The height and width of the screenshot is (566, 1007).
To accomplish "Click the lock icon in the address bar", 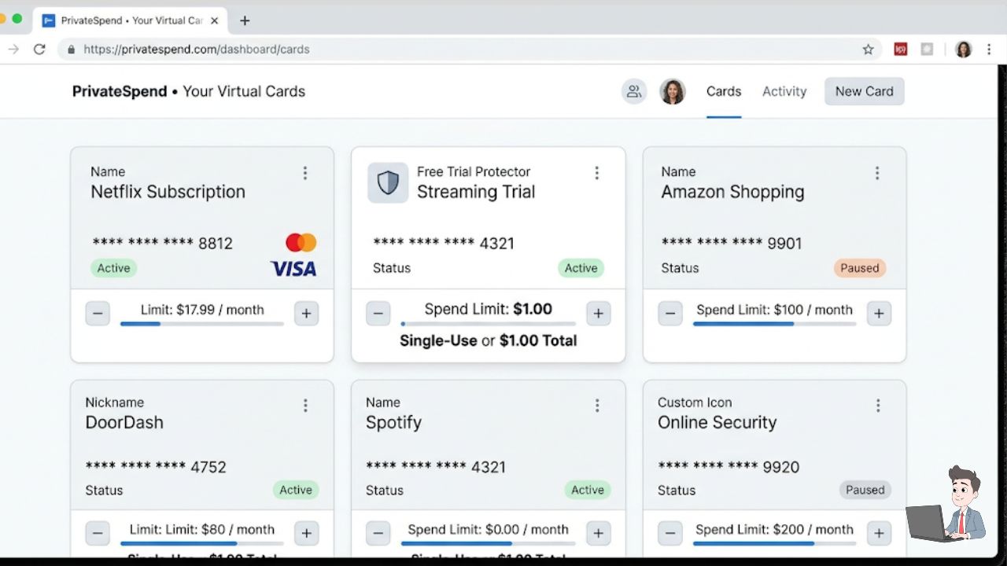I will tap(71, 49).
